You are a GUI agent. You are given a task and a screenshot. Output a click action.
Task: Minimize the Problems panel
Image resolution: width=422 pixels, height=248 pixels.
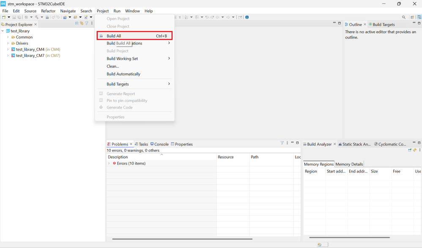(x=292, y=143)
